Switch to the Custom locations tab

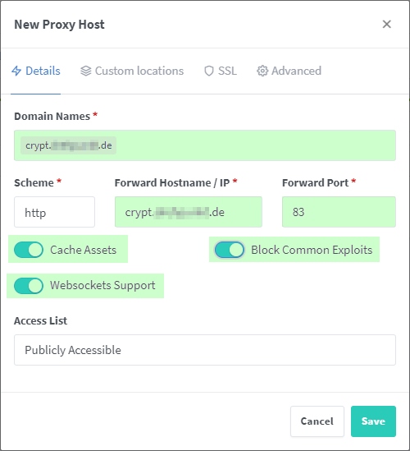[x=132, y=71]
